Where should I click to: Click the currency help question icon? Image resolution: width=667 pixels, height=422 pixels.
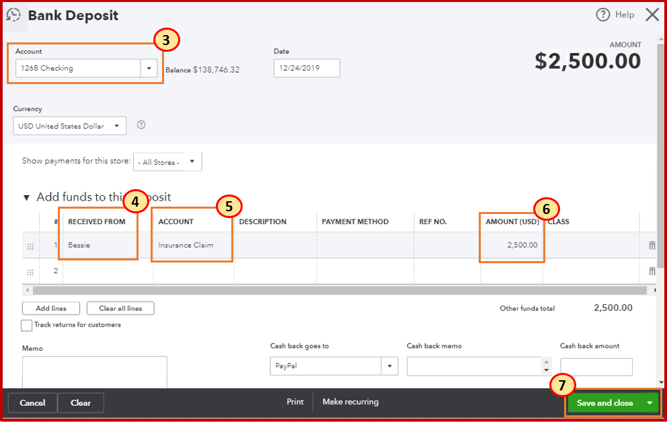[x=141, y=125]
